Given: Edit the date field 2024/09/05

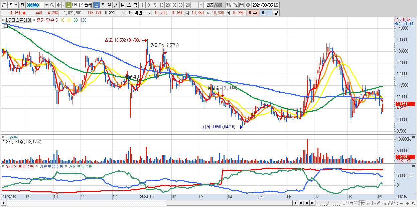Looking at the screenshot, I should point(263,5).
